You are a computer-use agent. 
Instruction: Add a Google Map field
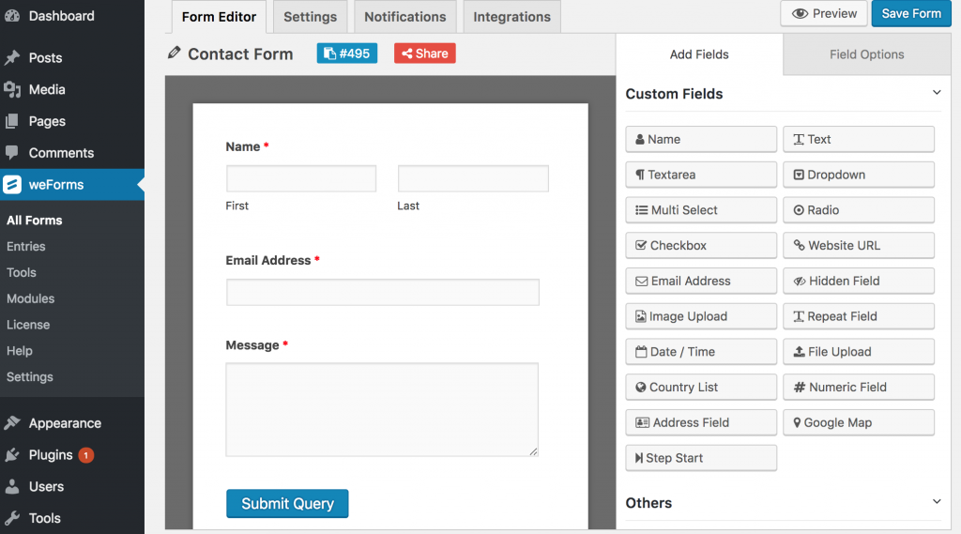[x=859, y=422]
